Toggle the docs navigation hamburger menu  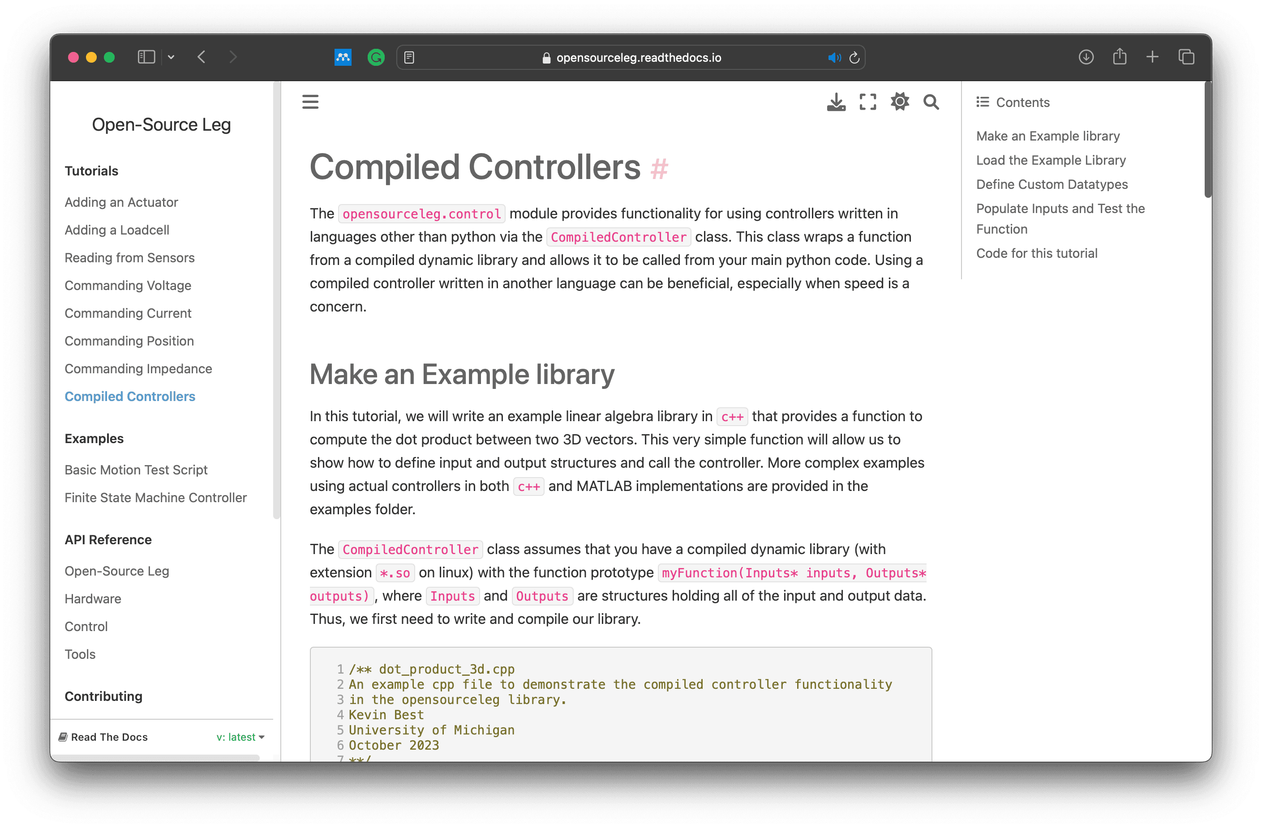(311, 102)
